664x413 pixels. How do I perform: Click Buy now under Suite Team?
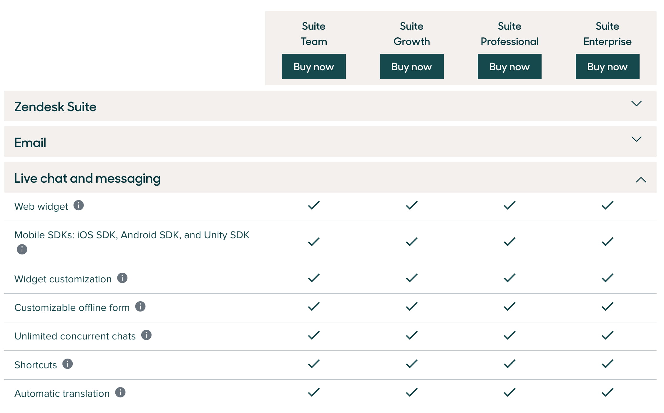click(x=314, y=66)
